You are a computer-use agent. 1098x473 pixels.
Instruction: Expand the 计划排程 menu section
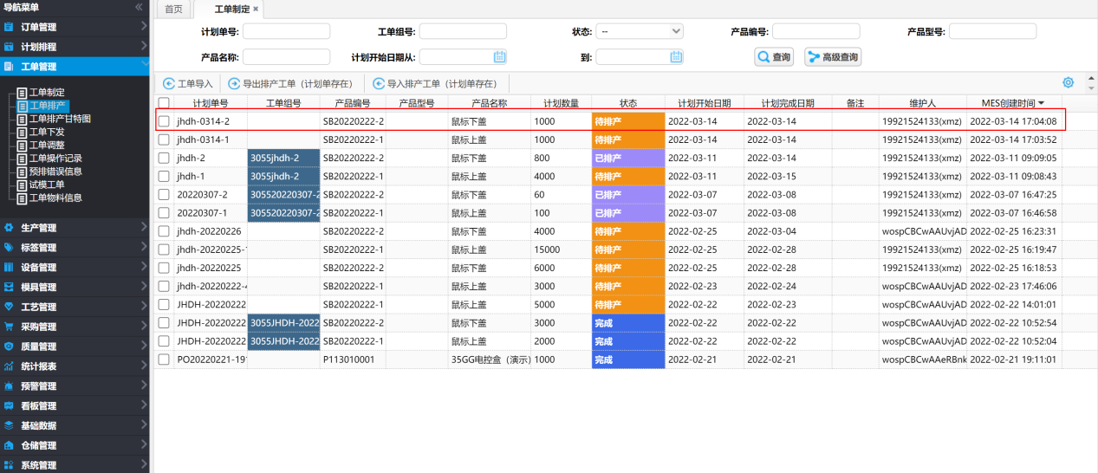(x=143, y=47)
